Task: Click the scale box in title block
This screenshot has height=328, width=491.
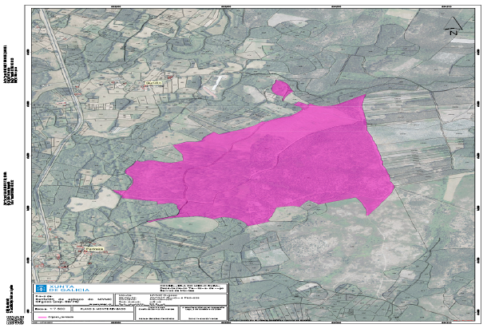Action: point(52,309)
